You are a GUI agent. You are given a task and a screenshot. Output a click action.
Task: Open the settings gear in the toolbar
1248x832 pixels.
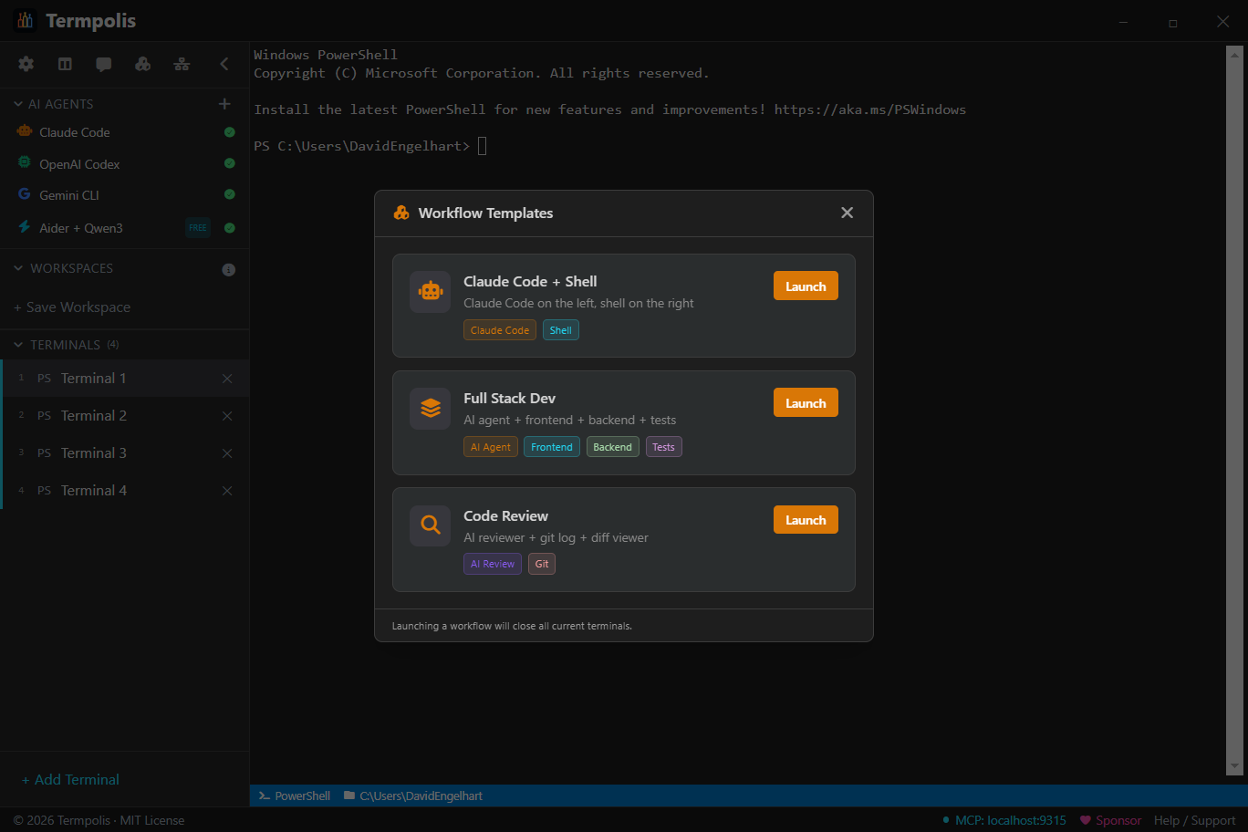[26, 64]
